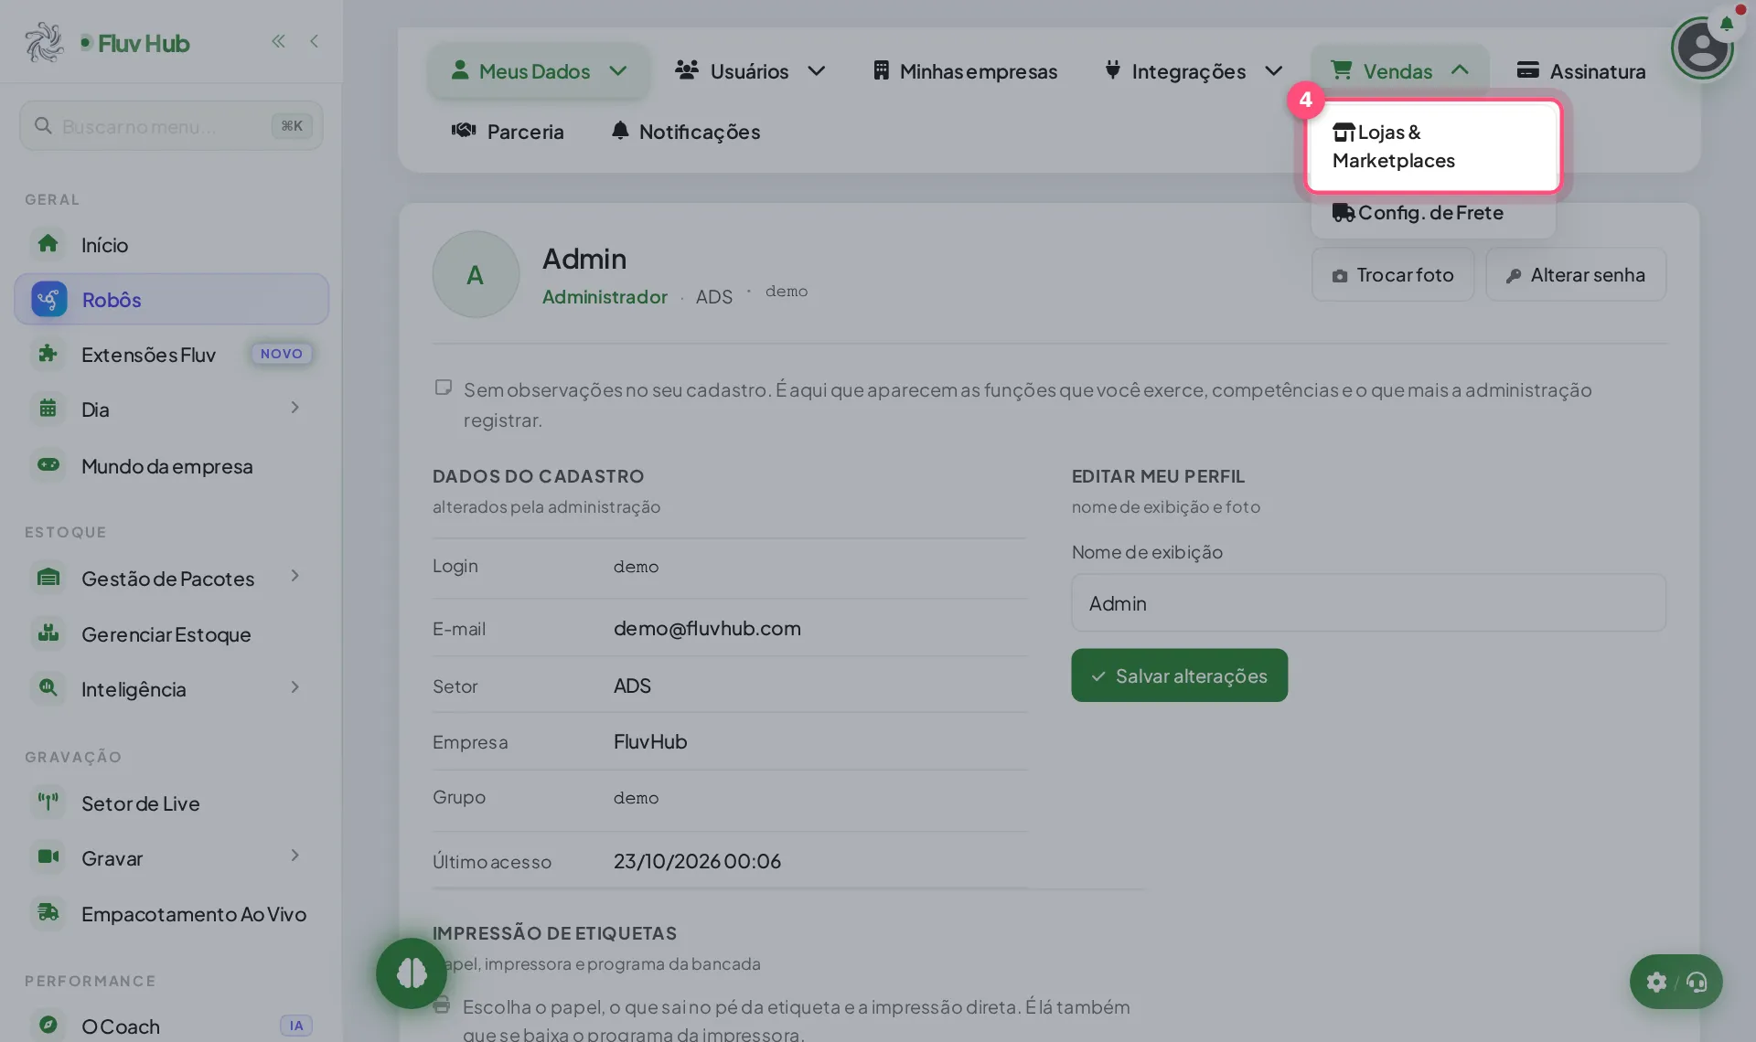Open settings gear in floating widget
Image resolution: width=1756 pixels, height=1042 pixels.
[1656, 982]
